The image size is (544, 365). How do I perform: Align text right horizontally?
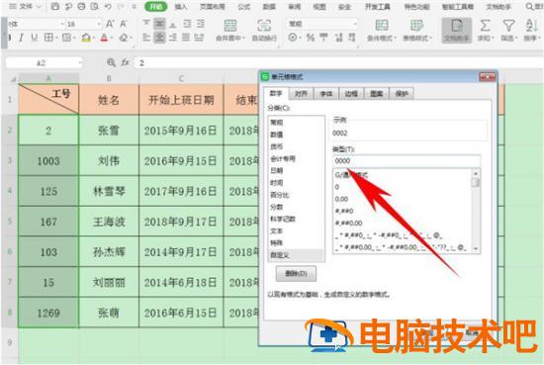coord(173,37)
